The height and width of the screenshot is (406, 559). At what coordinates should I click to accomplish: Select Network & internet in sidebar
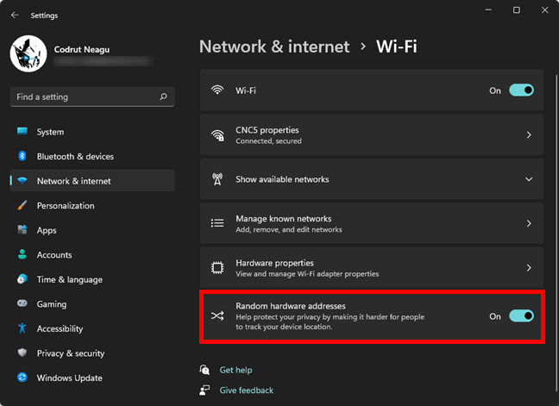[x=92, y=181]
